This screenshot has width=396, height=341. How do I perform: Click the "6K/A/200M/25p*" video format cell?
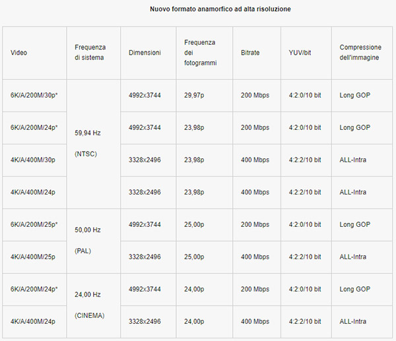[x=34, y=224]
